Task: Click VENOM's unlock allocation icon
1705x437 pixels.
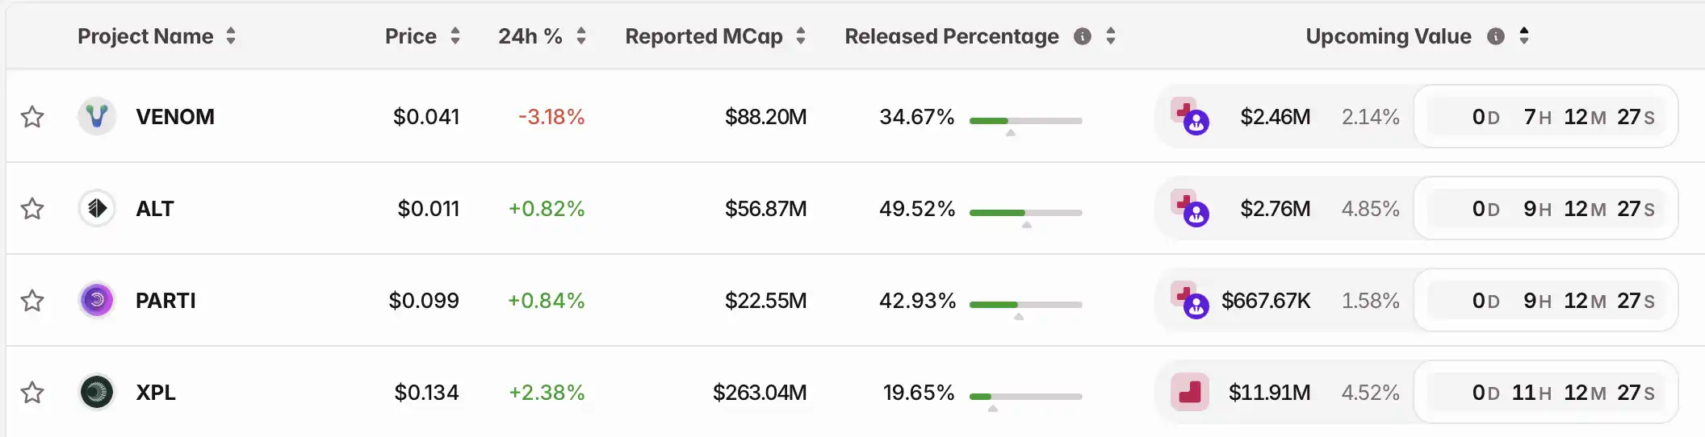Action: click(x=1190, y=117)
